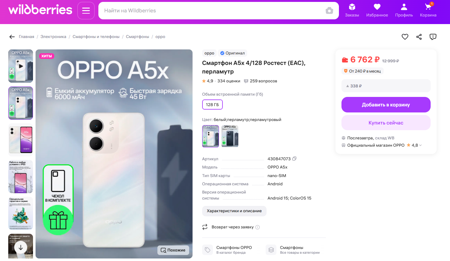Screen dimensions: 450x261
Task: Expand the official OPPO store rating chevron
Action: tap(421, 145)
